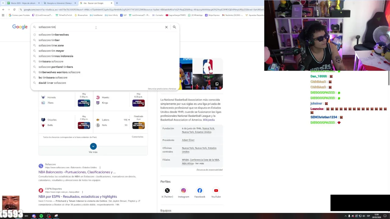
Task: Open Grizzlies vs Bulls "Previa del partido"
Action: tap(84, 125)
